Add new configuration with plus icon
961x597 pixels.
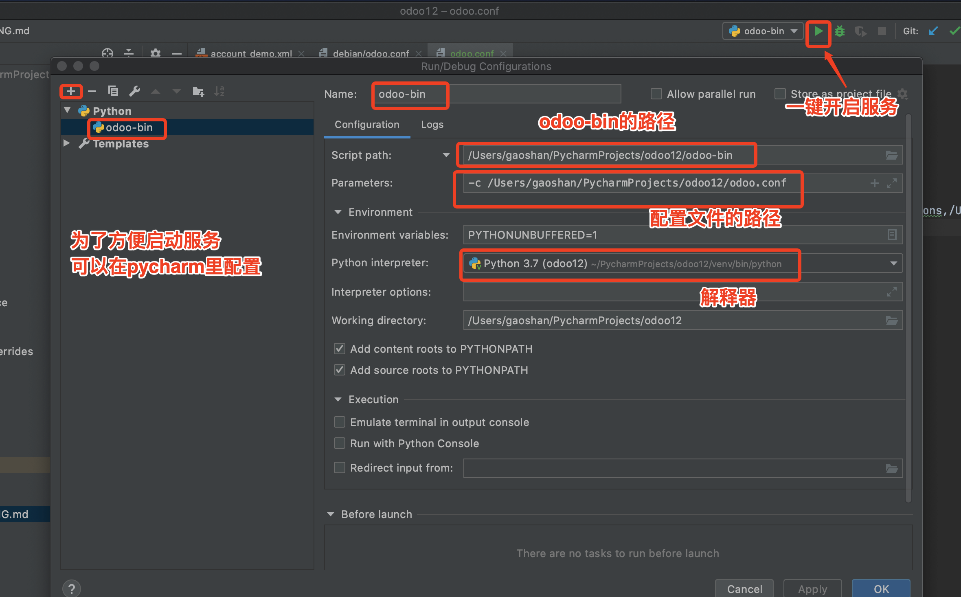coord(71,91)
